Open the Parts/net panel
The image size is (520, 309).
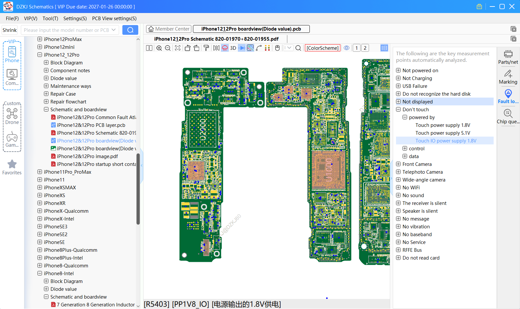[x=508, y=57]
